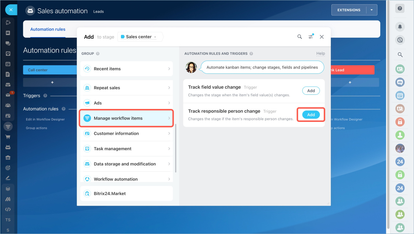
Task: Expand the Task management chevron
Action: click(169, 149)
